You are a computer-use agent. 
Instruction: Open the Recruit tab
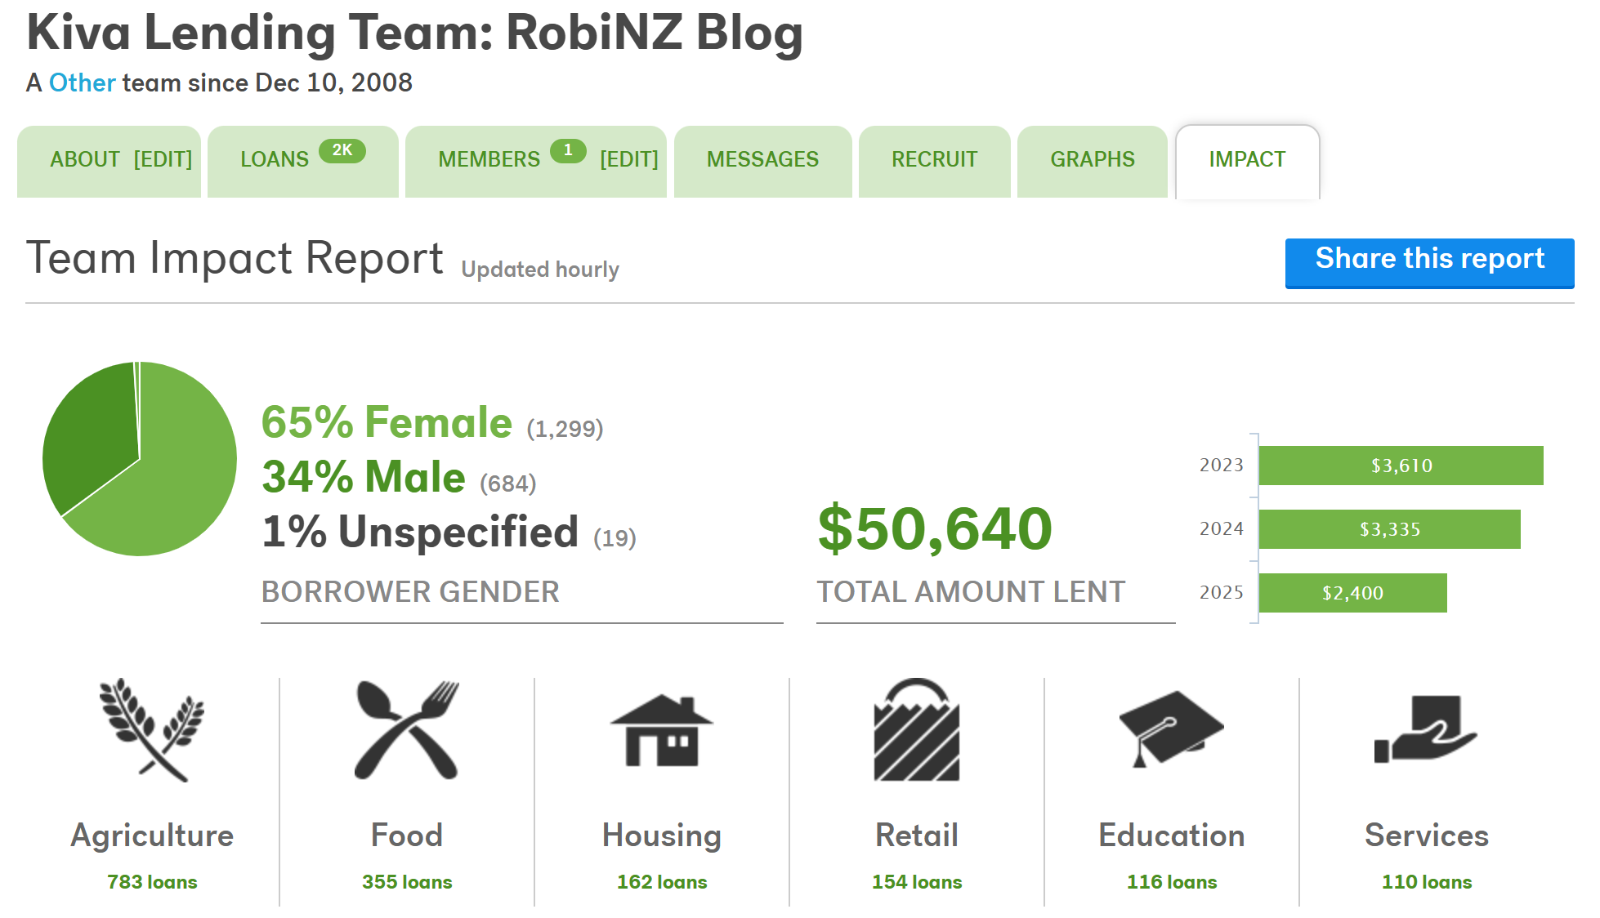(x=934, y=159)
